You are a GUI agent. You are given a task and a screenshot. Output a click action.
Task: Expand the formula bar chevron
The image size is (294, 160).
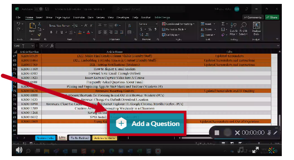click(278, 46)
